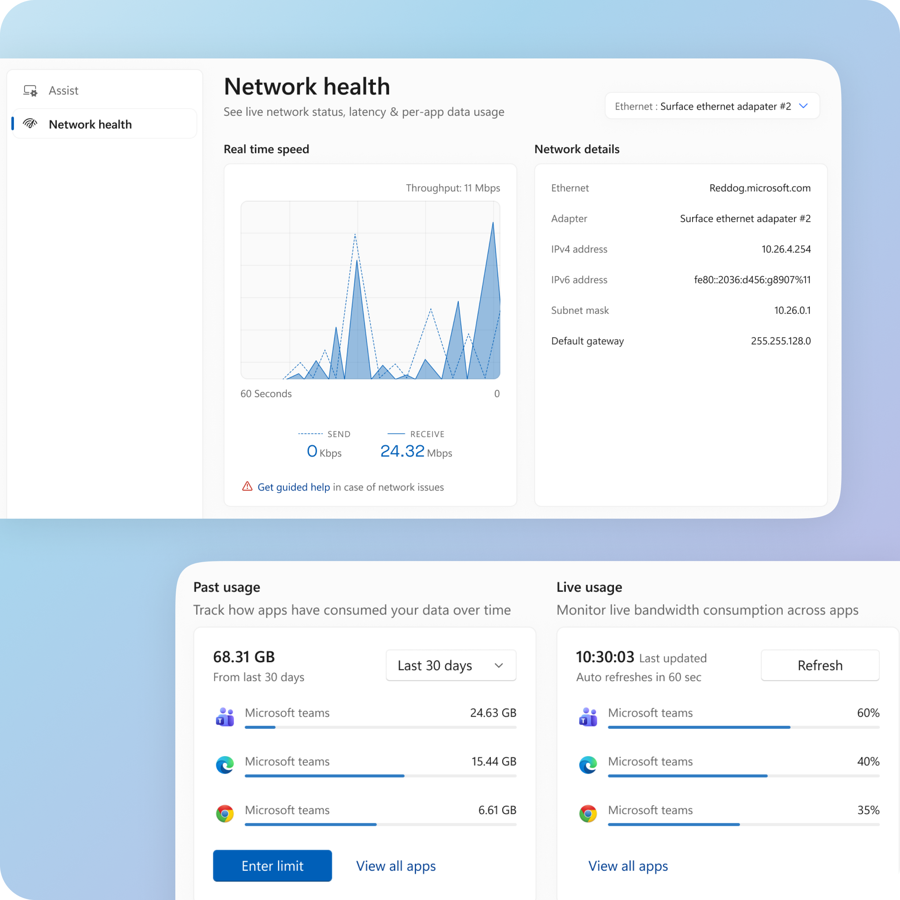
Task: Click the 68.31 GB total usage value
Action: tap(244, 657)
